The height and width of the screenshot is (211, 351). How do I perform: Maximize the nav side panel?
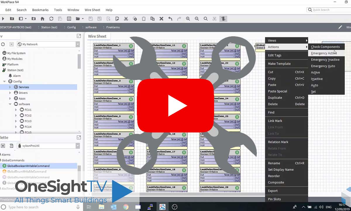(79, 36)
